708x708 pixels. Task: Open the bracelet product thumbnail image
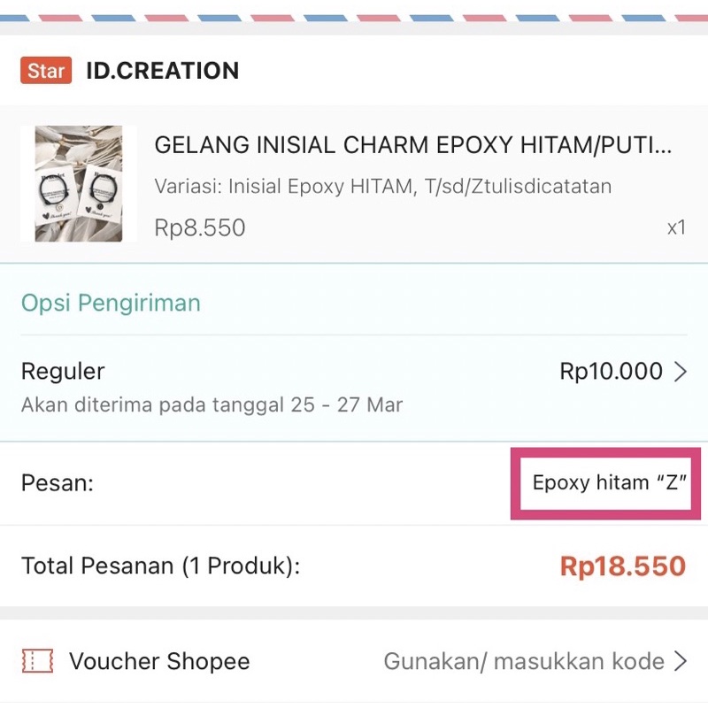79,184
